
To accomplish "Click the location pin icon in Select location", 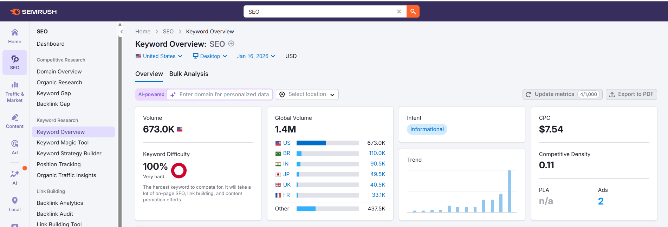I will pyautogui.click(x=282, y=95).
